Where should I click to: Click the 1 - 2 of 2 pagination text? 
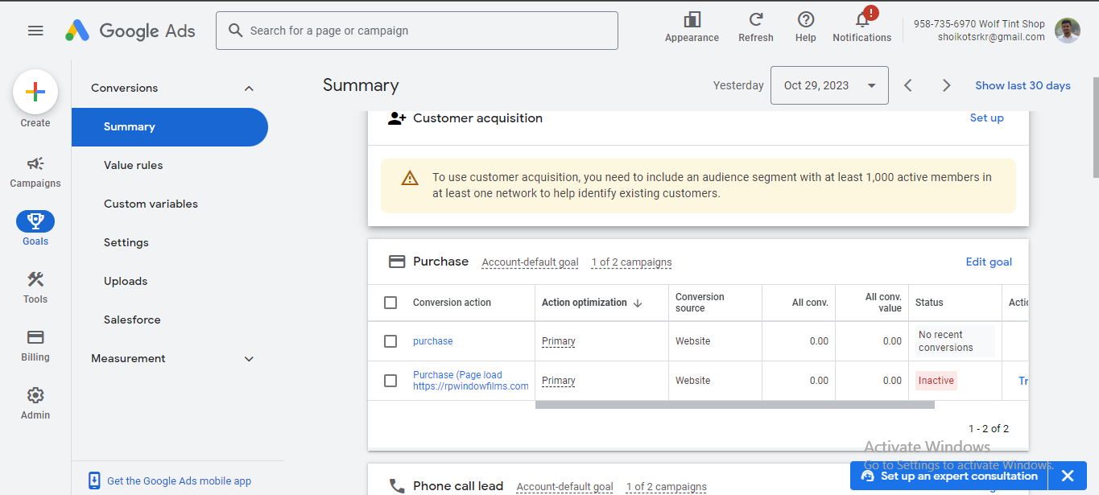coord(989,429)
